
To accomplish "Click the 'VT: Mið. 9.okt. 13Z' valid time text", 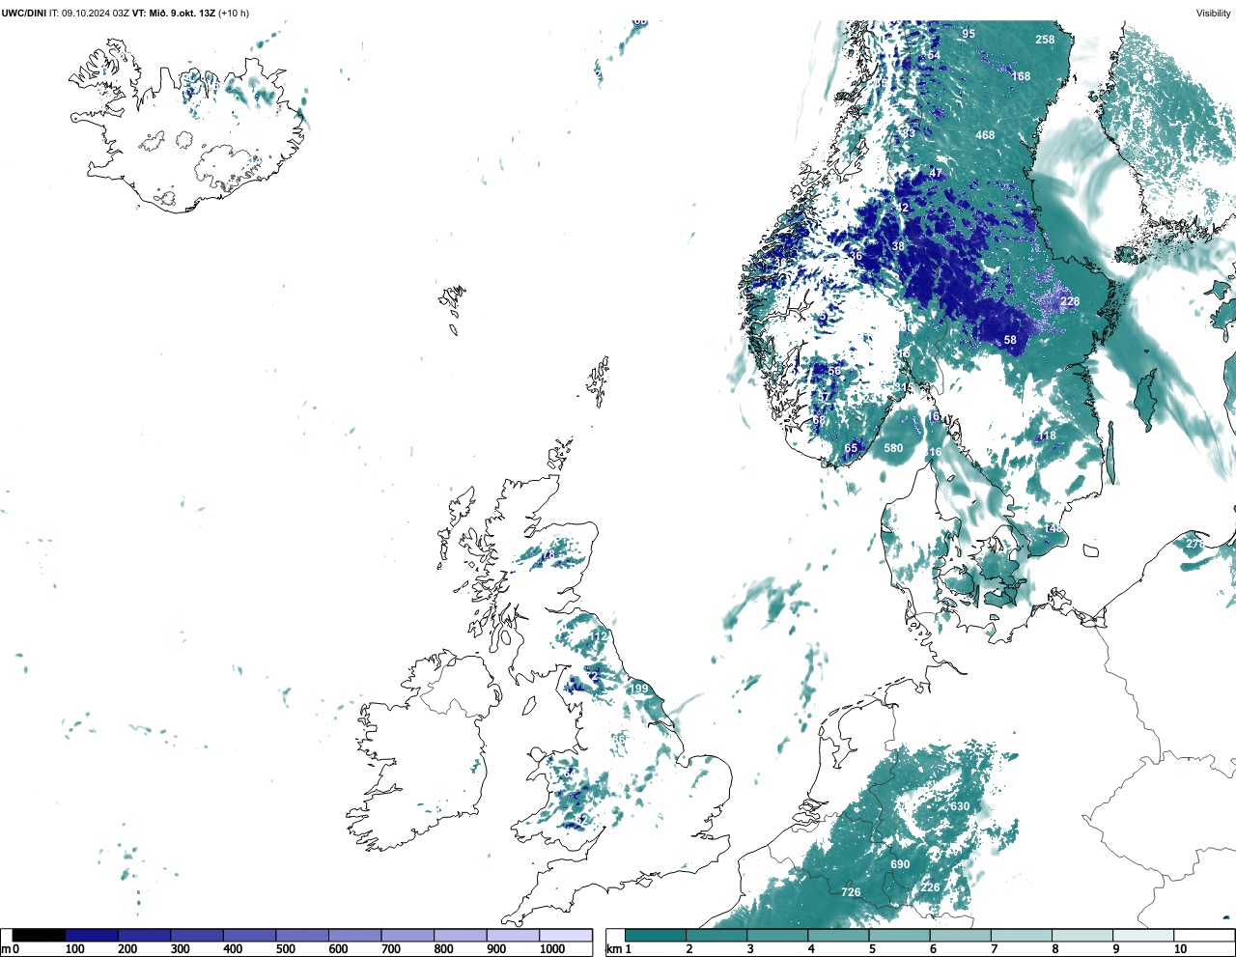I will (173, 14).
